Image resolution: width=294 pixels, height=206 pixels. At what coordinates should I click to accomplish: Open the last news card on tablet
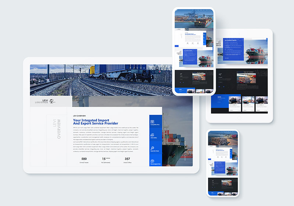pyautogui.click(x=261, y=103)
